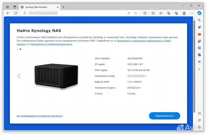Screen dimensions: 207x135
Task: Open the user profile avatar
Action: point(184,13)
